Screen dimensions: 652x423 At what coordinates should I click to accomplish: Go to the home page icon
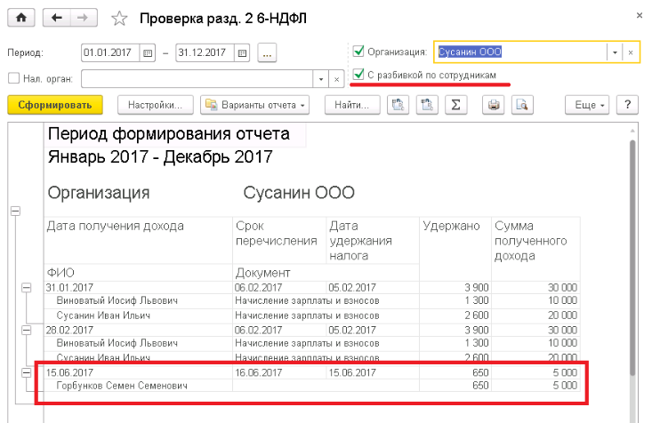click(21, 18)
